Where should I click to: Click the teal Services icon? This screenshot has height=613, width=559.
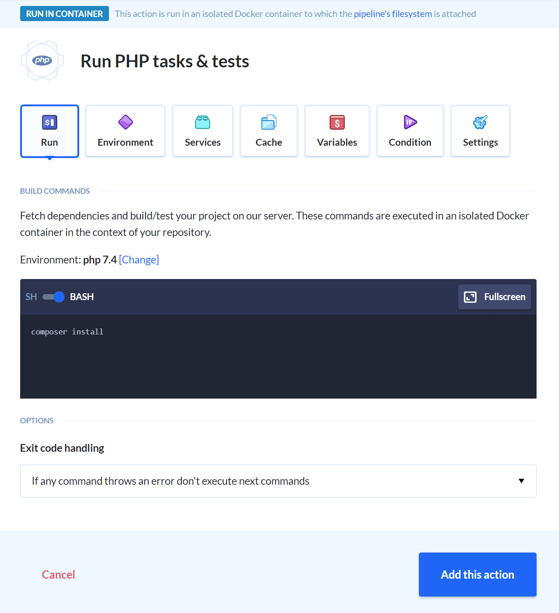pyautogui.click(x=203, y=122)
